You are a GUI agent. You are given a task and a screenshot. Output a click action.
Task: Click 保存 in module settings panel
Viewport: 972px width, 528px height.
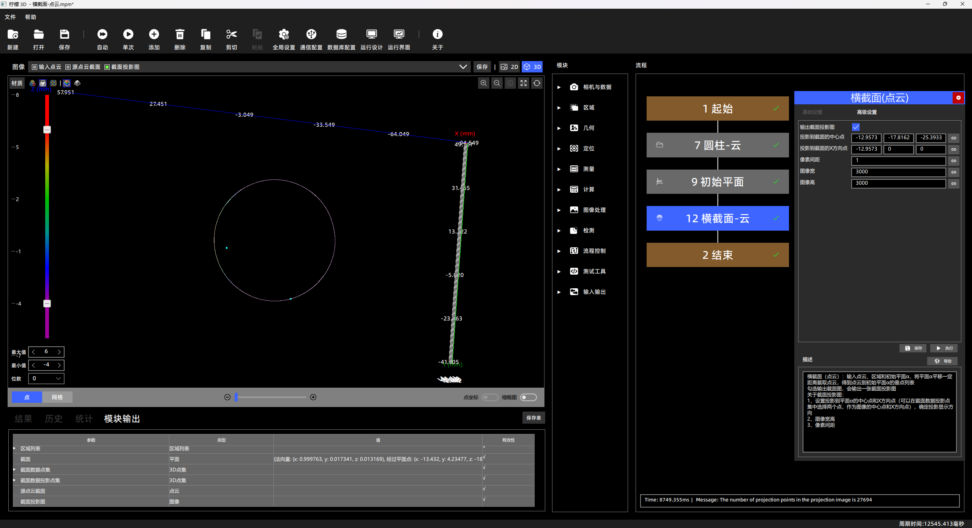pyautogui.click(x=913, y=348)
